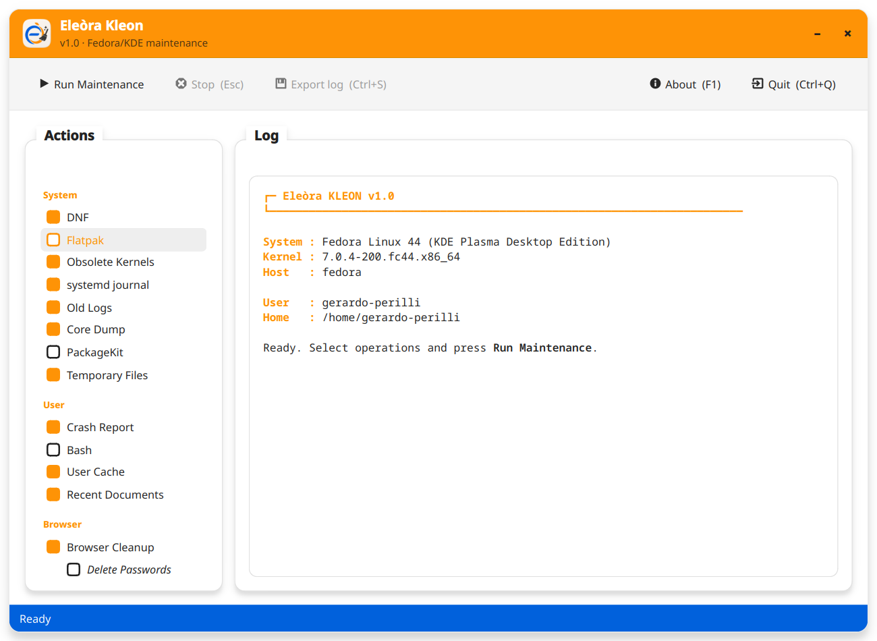Start maintenance with Run Maintenance label

click(x=98, y=84)
